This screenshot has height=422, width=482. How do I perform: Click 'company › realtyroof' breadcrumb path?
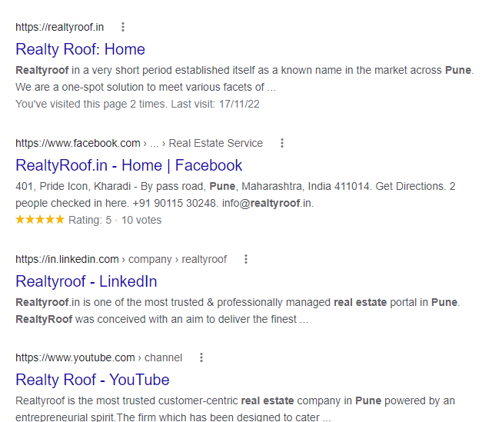click(x=178, y=259)
